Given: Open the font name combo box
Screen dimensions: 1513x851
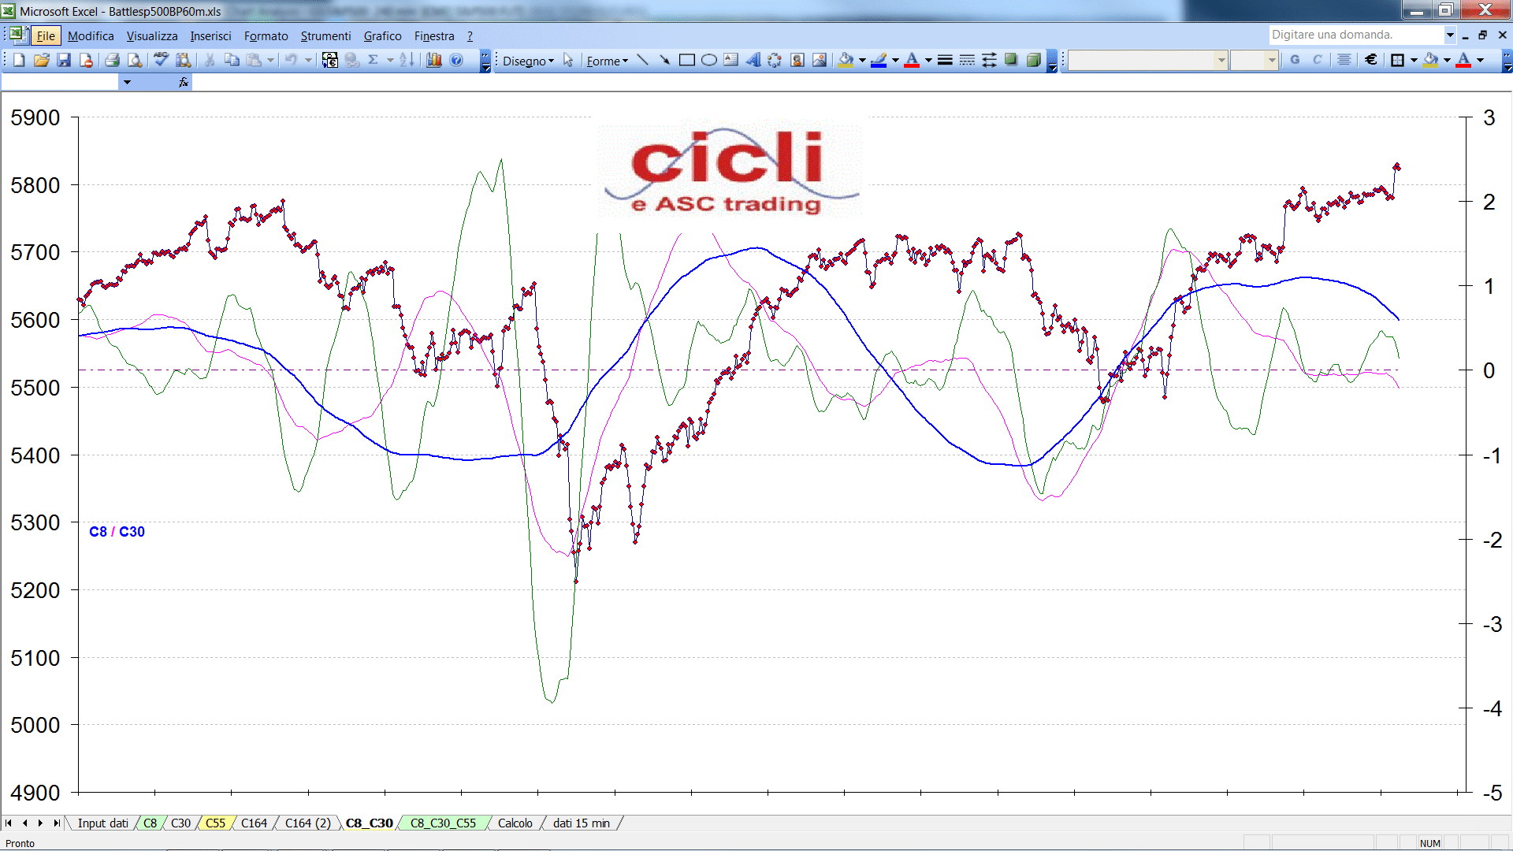Looking at the screenshot, I should [1147, 60].
